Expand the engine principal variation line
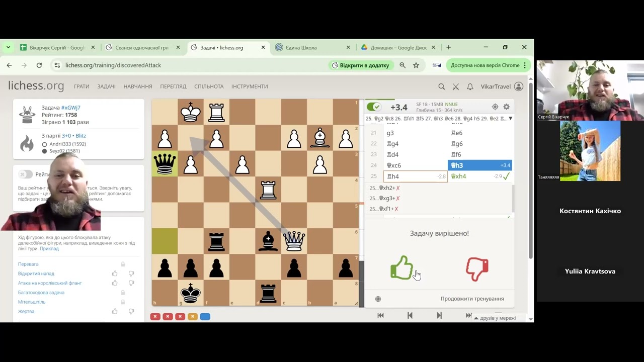The height and width of the screenshot is (362, 644). [x=510, y=119]
